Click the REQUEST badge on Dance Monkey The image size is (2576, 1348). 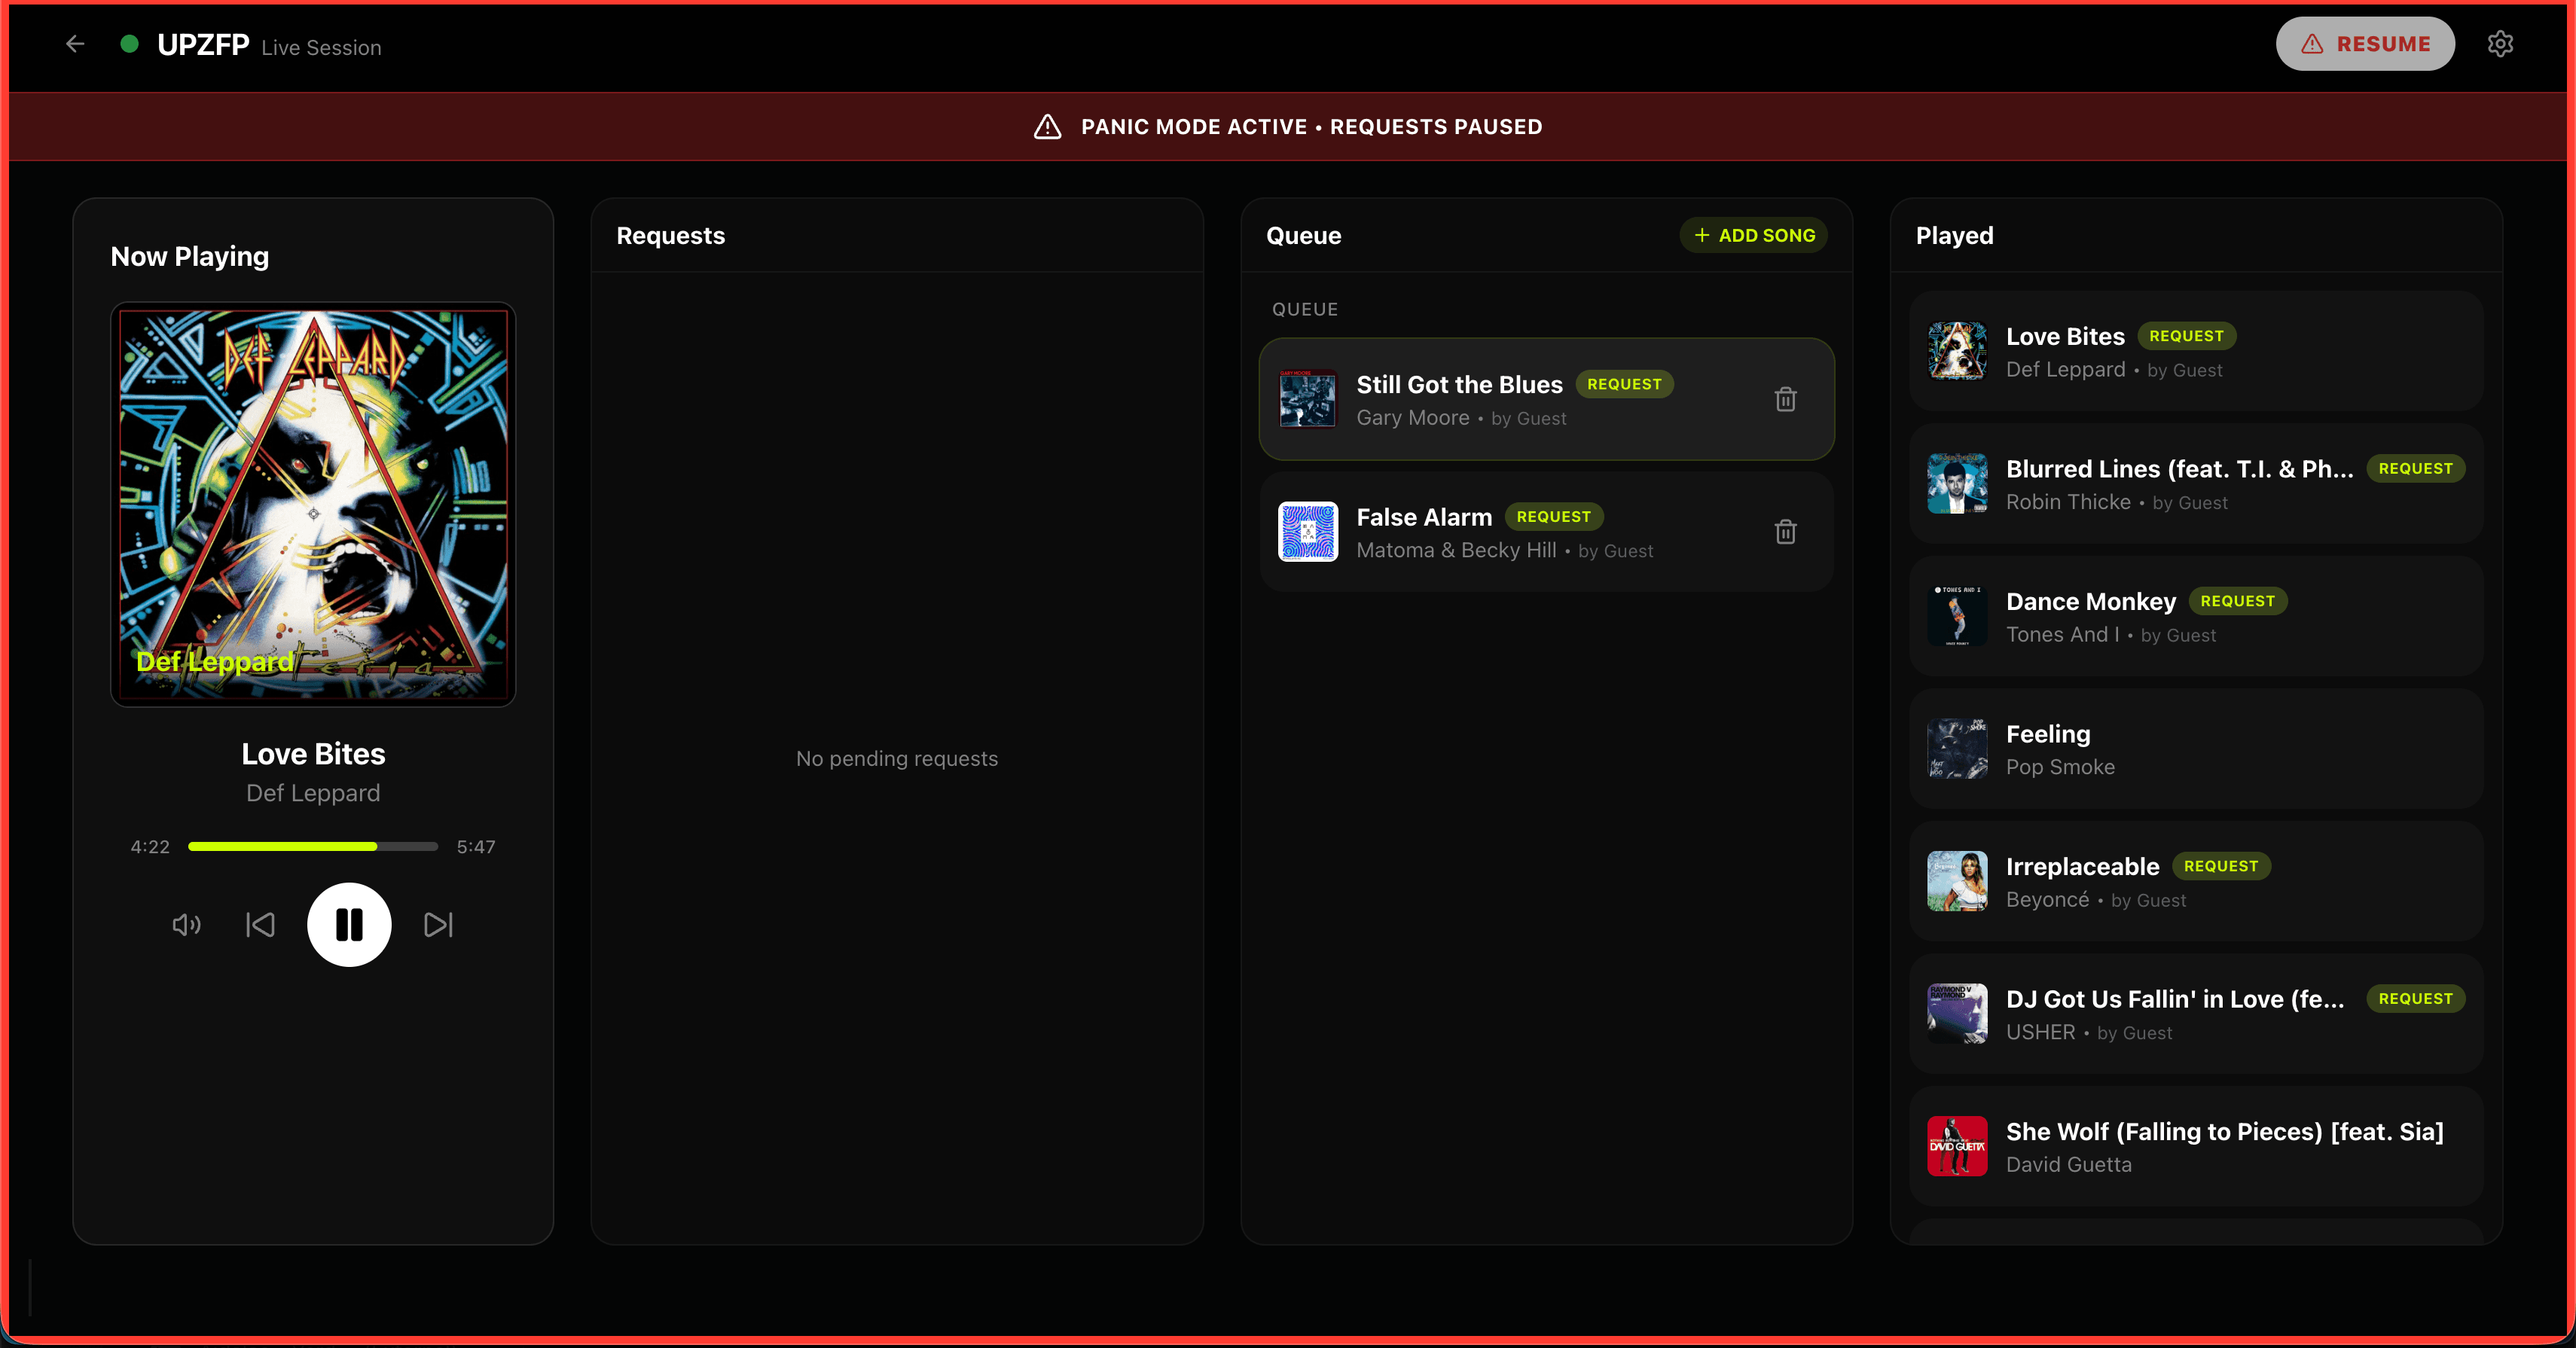click(x=2237, y=601)
